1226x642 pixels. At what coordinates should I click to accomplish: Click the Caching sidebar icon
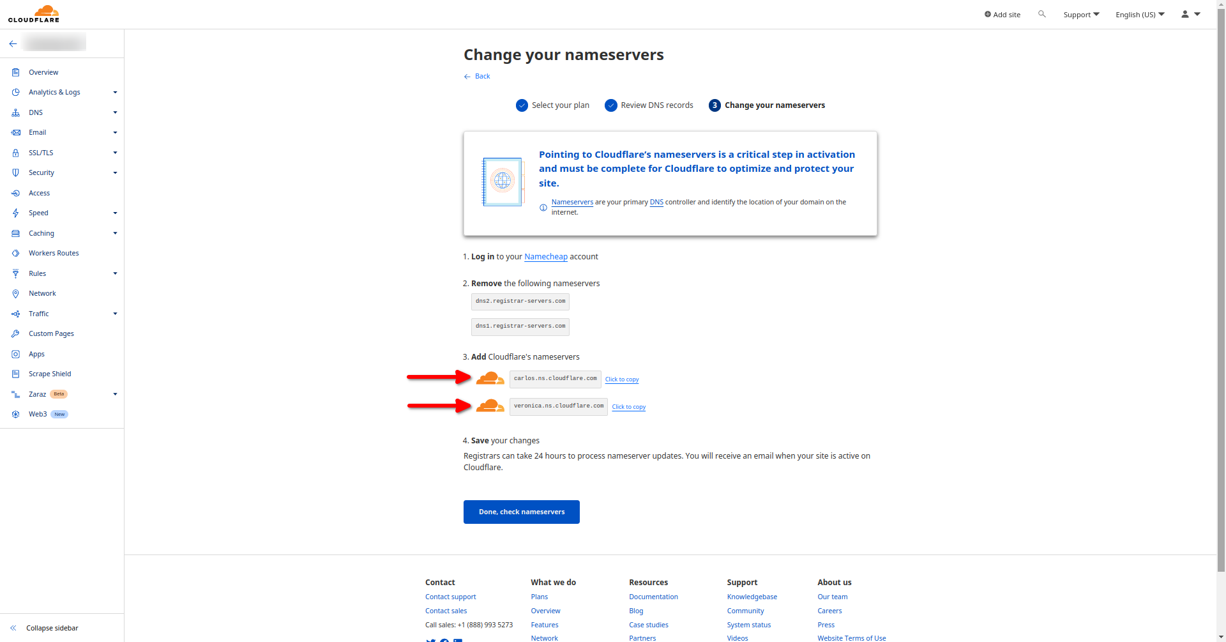coord(15,233)
